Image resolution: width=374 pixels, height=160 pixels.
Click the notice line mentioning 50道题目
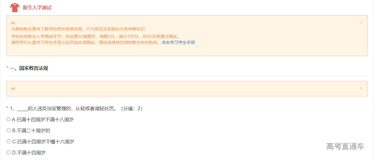point(95,37)
